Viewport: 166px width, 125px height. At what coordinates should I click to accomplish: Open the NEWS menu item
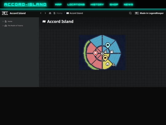point(128,5)
